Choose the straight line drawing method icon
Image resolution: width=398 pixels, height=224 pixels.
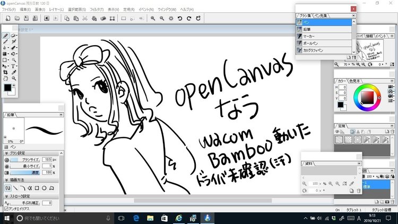(x=15, y=188)
